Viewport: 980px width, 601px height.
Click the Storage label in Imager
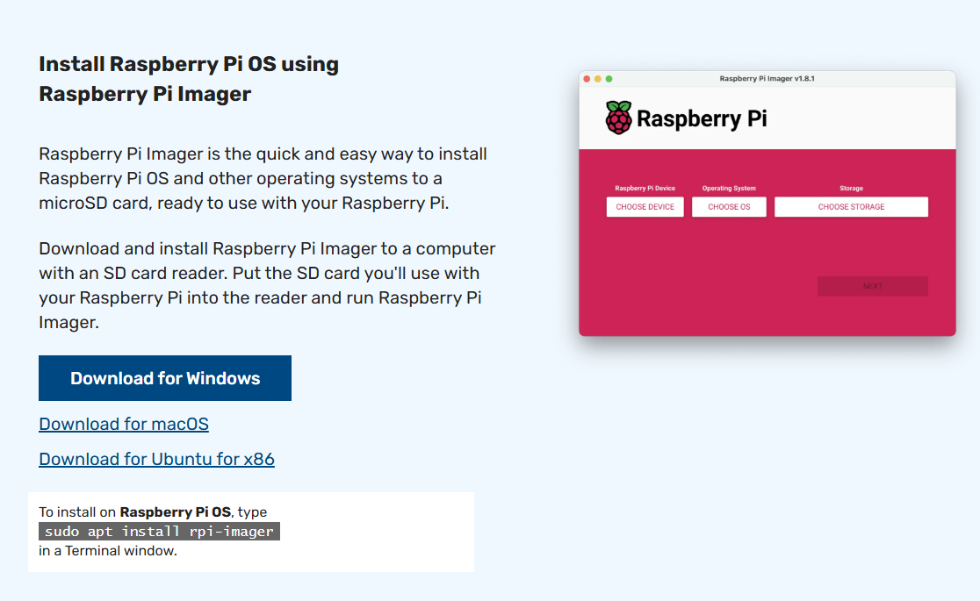pos(851,188)
